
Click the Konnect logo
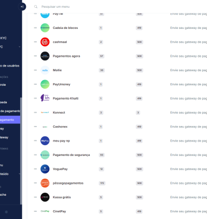point(45,113)
